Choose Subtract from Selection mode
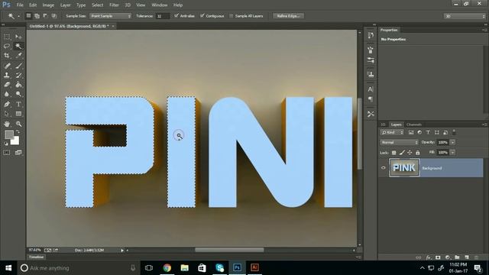 [45, 16]
